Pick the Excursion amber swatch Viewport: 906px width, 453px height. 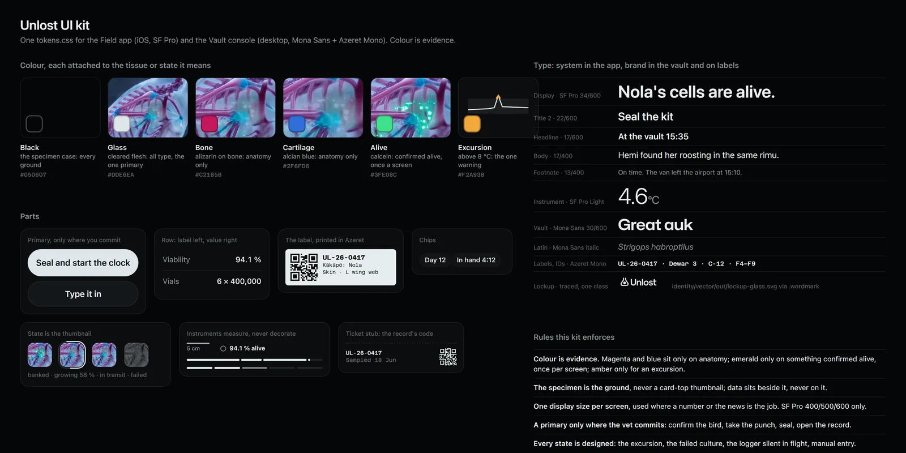[472, 123]
